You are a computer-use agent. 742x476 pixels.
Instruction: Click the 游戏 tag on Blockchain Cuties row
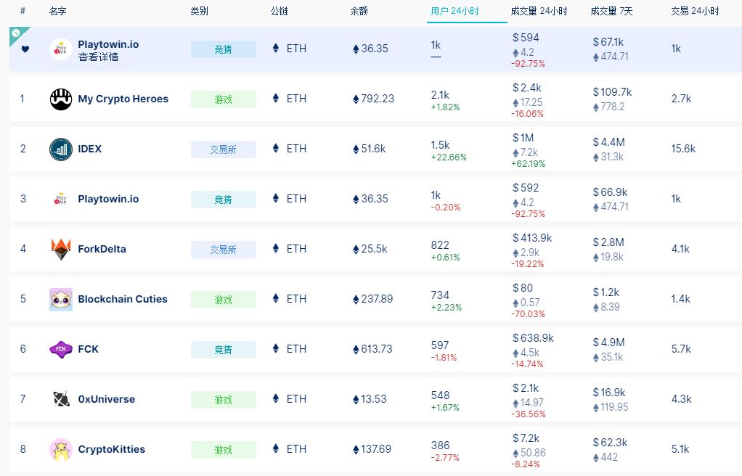coord(224,300)
